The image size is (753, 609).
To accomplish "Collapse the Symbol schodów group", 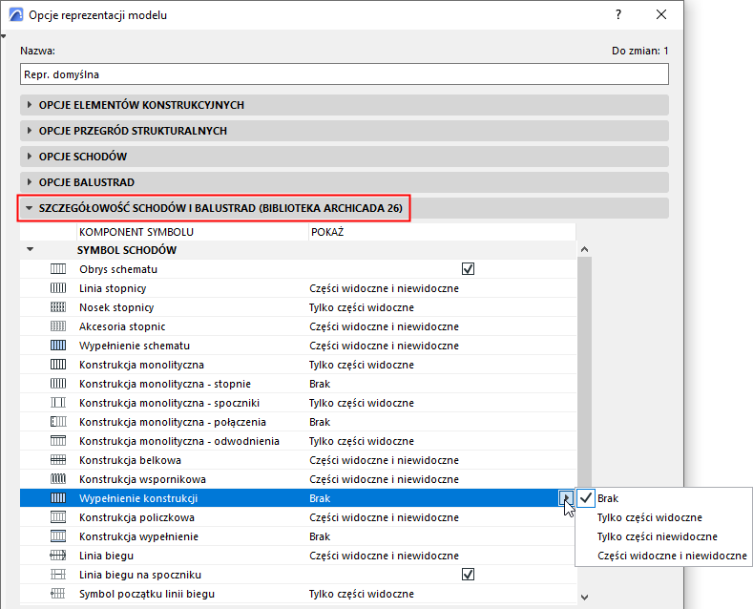I will 31,250.
